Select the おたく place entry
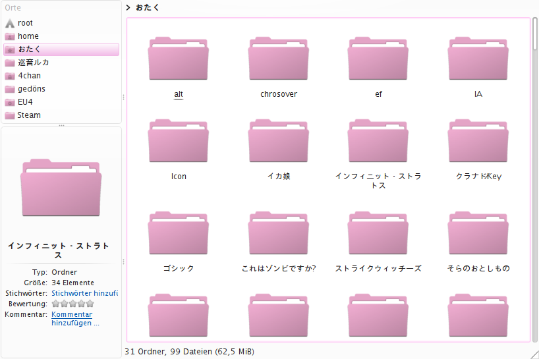This screenshot has width=539, height=359. [61, 49]
